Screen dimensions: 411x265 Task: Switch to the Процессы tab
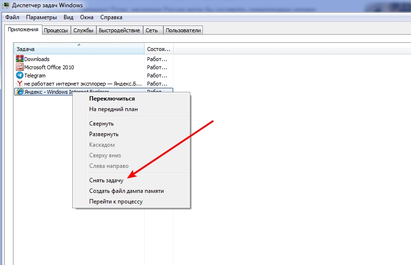pyautogui.click(x=56, y=30)
